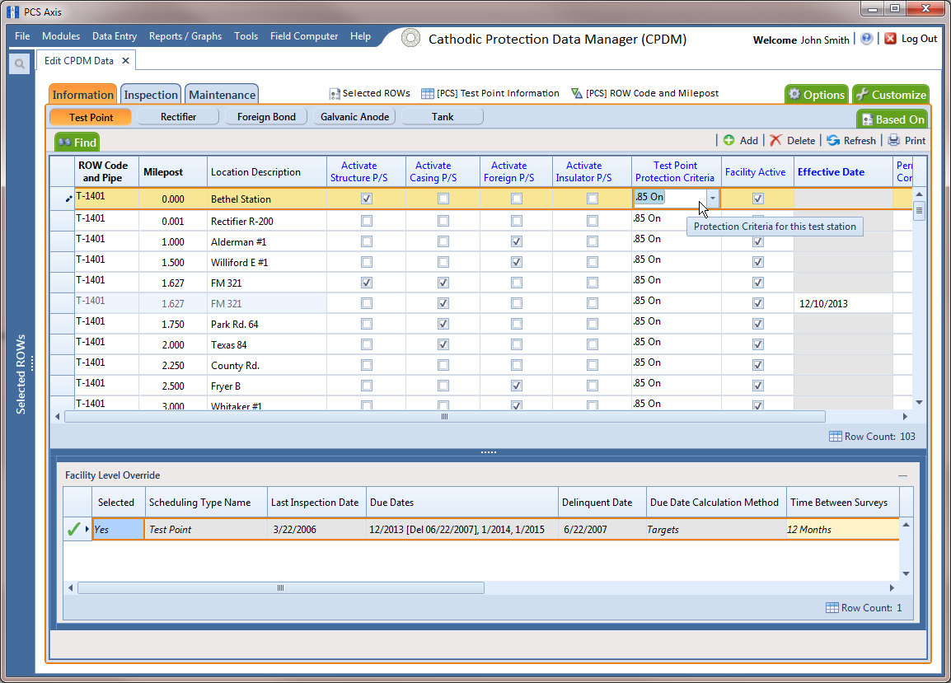
Task: Open the Test Point Information layout icon
Action: tap(428, 93)
